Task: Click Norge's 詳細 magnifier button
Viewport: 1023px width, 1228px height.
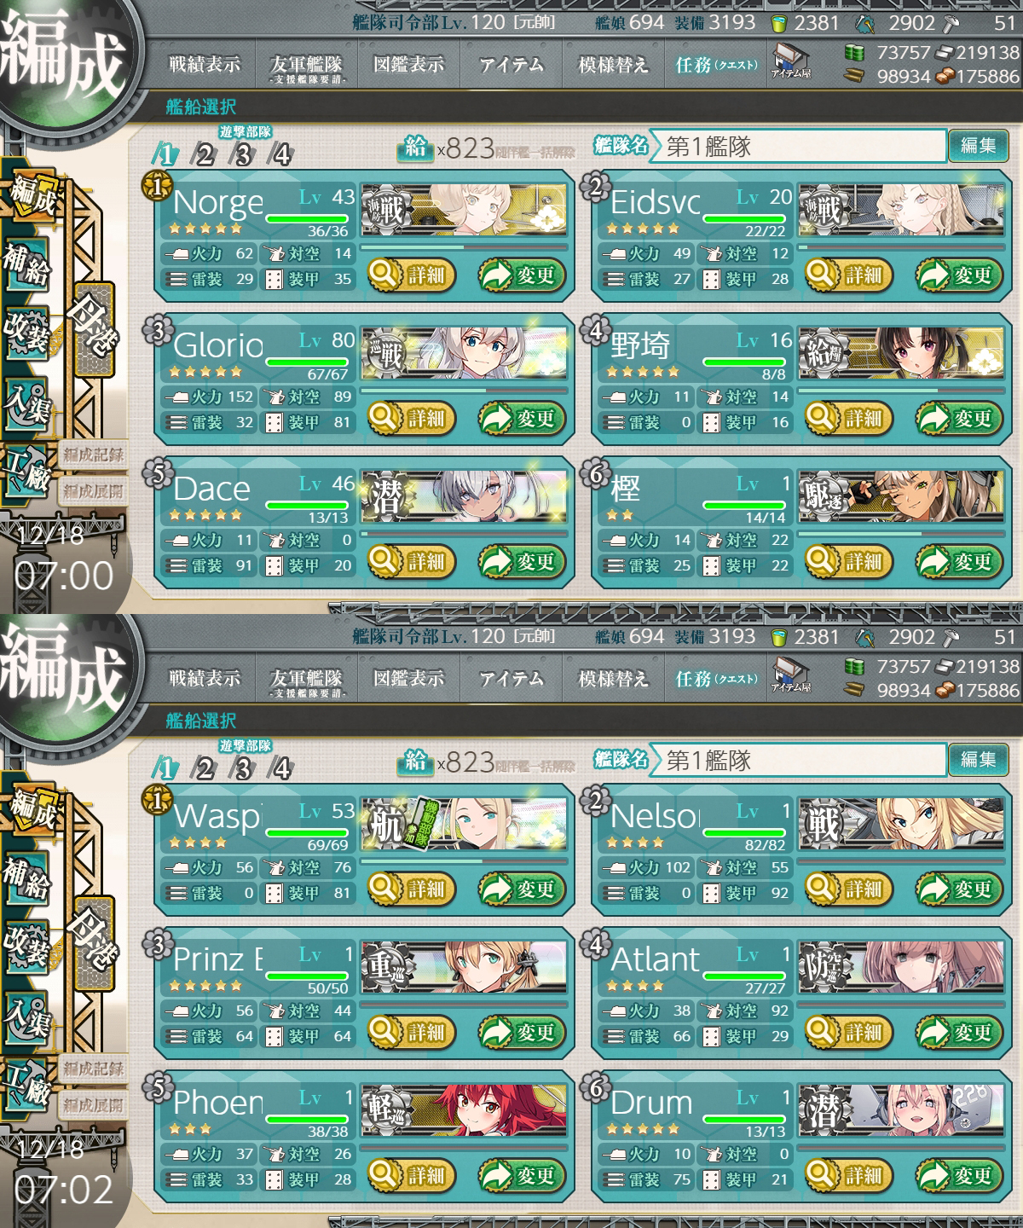Action: 413,275
